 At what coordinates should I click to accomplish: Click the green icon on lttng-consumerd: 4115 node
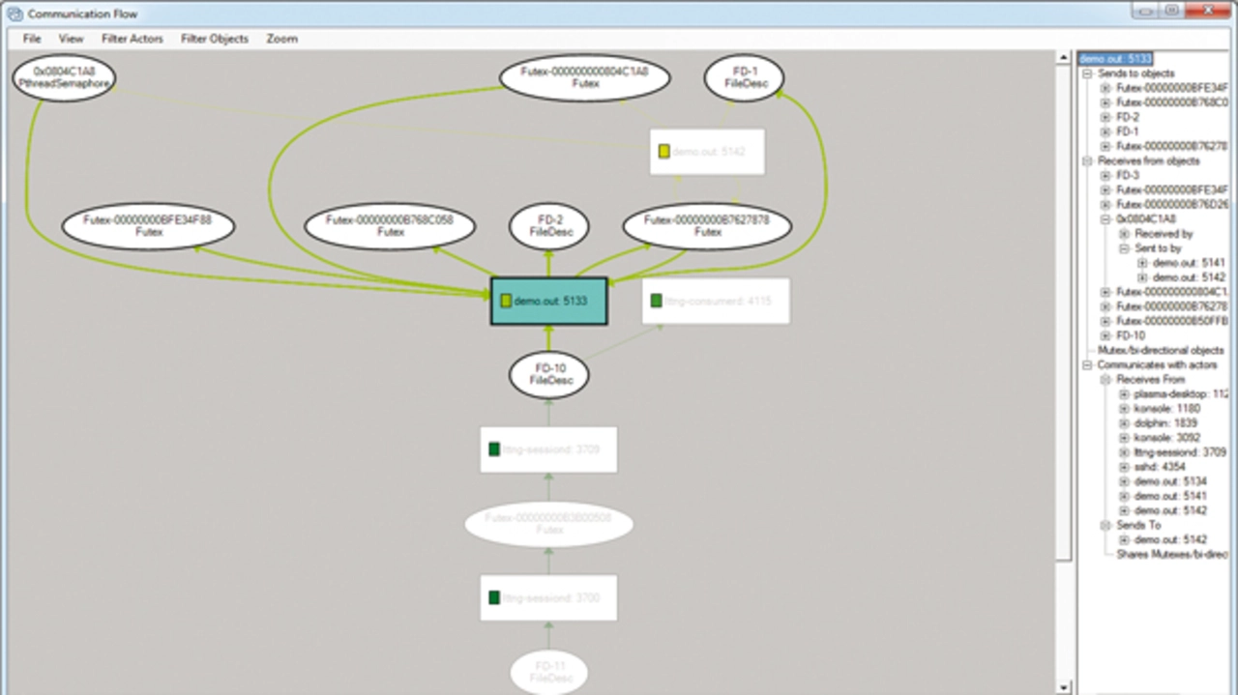(x=657, y=301)
